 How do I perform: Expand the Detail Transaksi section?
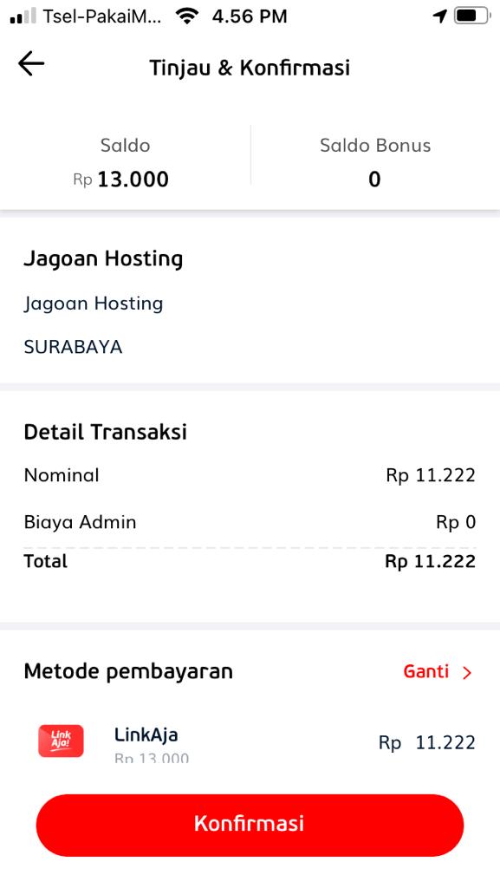click(x=104, y=431)
